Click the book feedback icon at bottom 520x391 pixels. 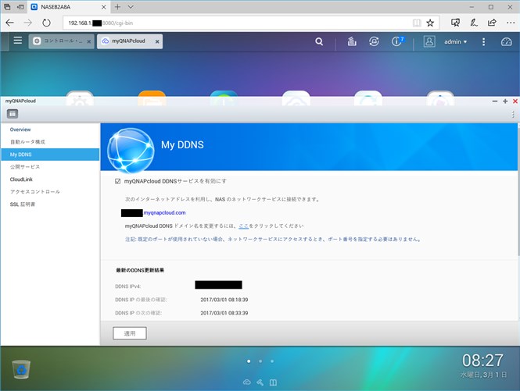(273, 382)
